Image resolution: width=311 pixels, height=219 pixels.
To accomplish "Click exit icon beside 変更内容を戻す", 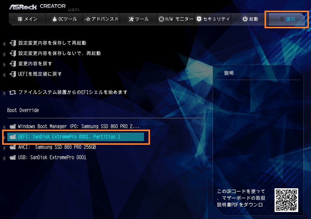I will [x=13, y=64].
